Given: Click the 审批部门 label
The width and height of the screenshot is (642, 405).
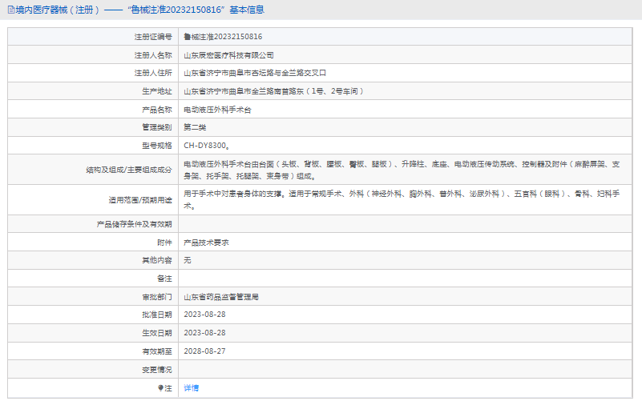Looking at the screenshot, I should [157, 297].
